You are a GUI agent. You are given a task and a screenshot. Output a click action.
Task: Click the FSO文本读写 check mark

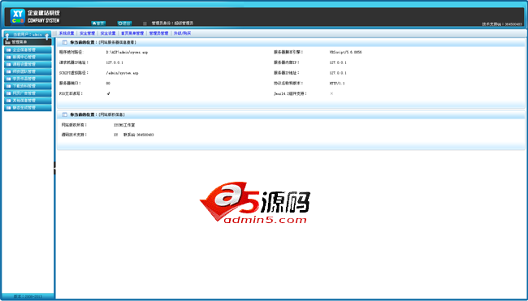coord(108,93)
